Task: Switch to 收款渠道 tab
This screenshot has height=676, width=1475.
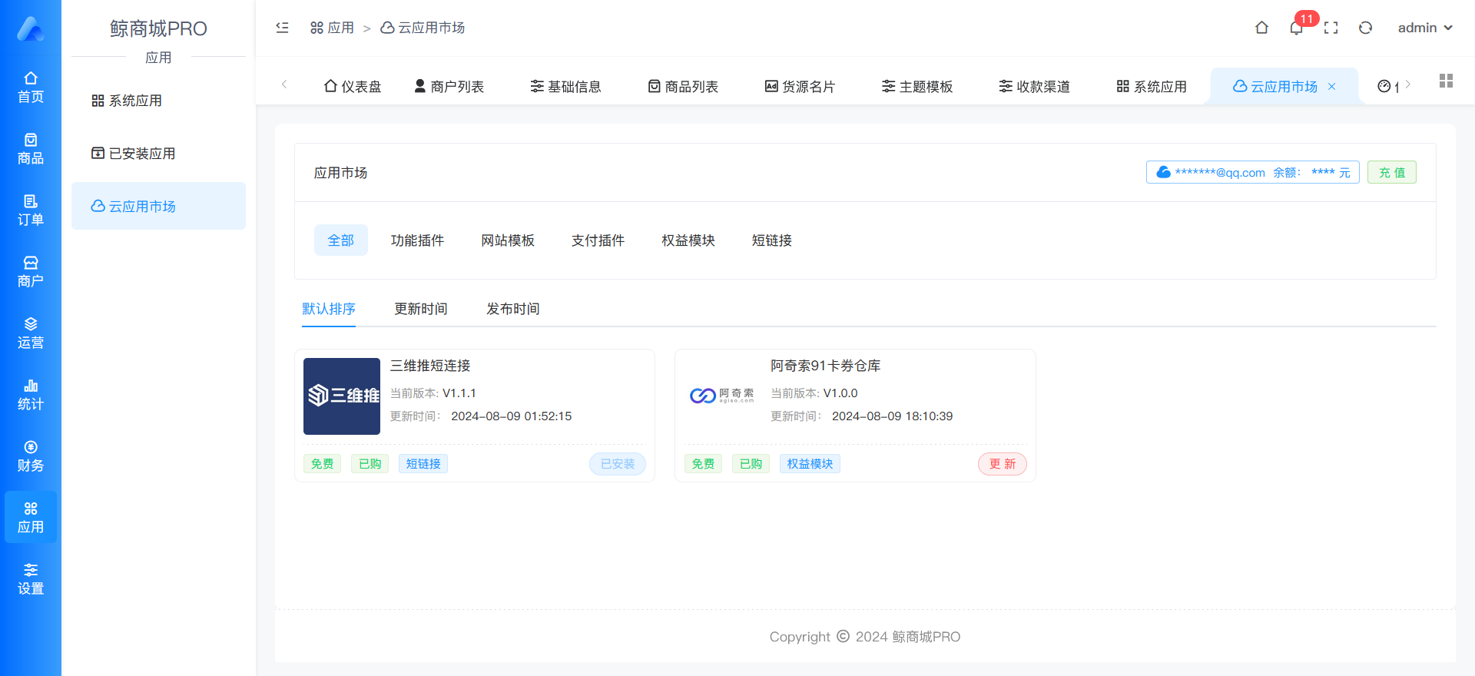Action: [1034, 87]
